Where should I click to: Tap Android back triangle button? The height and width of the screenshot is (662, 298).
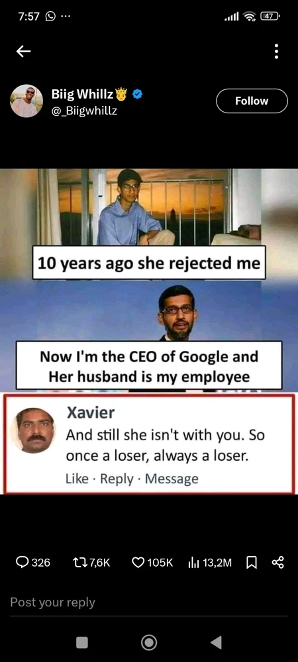point(216,643)
